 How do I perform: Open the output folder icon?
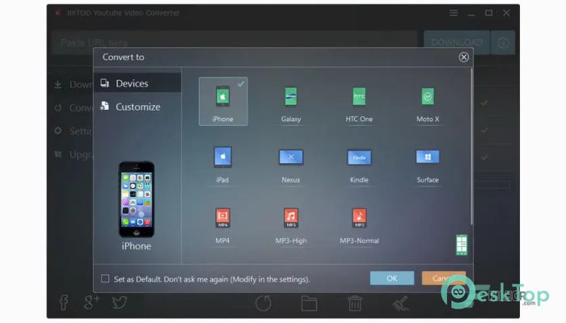point(309,303)
